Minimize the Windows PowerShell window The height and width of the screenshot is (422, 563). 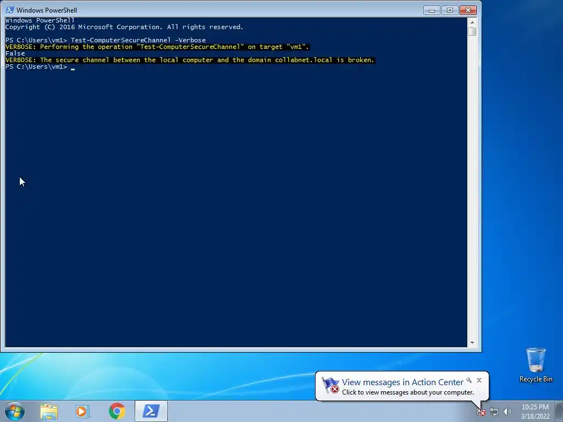tap(432, 10)
